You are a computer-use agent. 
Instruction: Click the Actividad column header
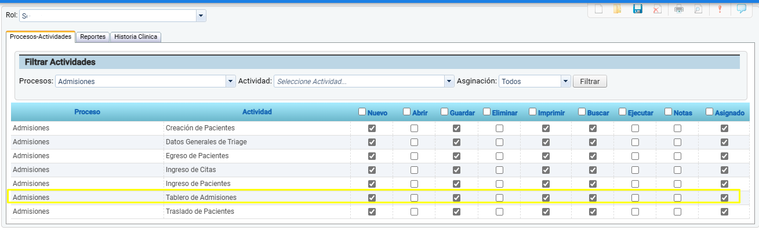click(257, 111)
